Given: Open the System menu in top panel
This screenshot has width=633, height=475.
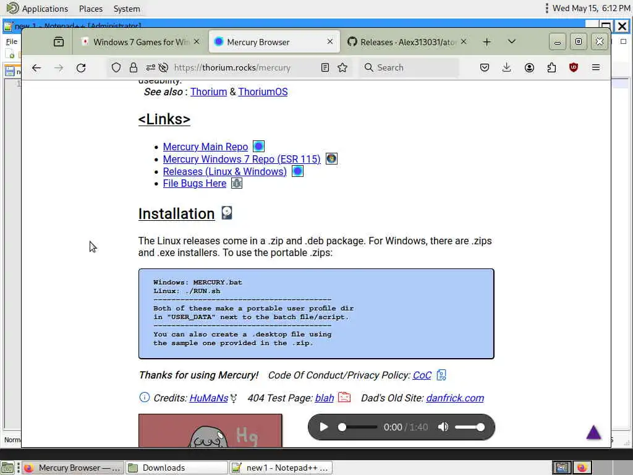Looking at the screenshot, I should click(127, 9).
